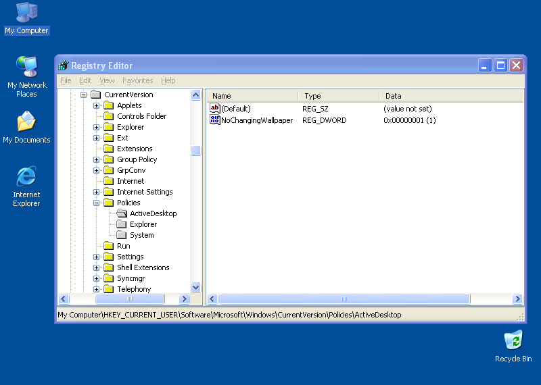Click the tree pane scroll down arrow

point(195,287)
